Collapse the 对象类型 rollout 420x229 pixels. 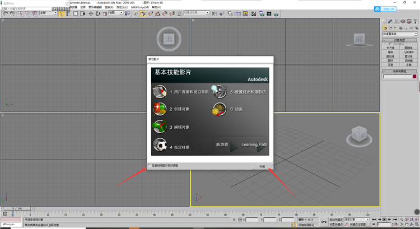(400, 40)
